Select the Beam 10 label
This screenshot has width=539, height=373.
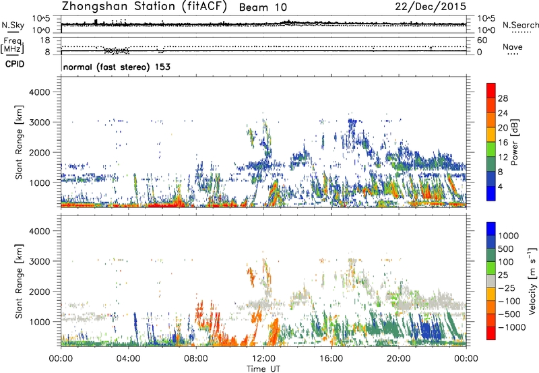coord(263,7)
